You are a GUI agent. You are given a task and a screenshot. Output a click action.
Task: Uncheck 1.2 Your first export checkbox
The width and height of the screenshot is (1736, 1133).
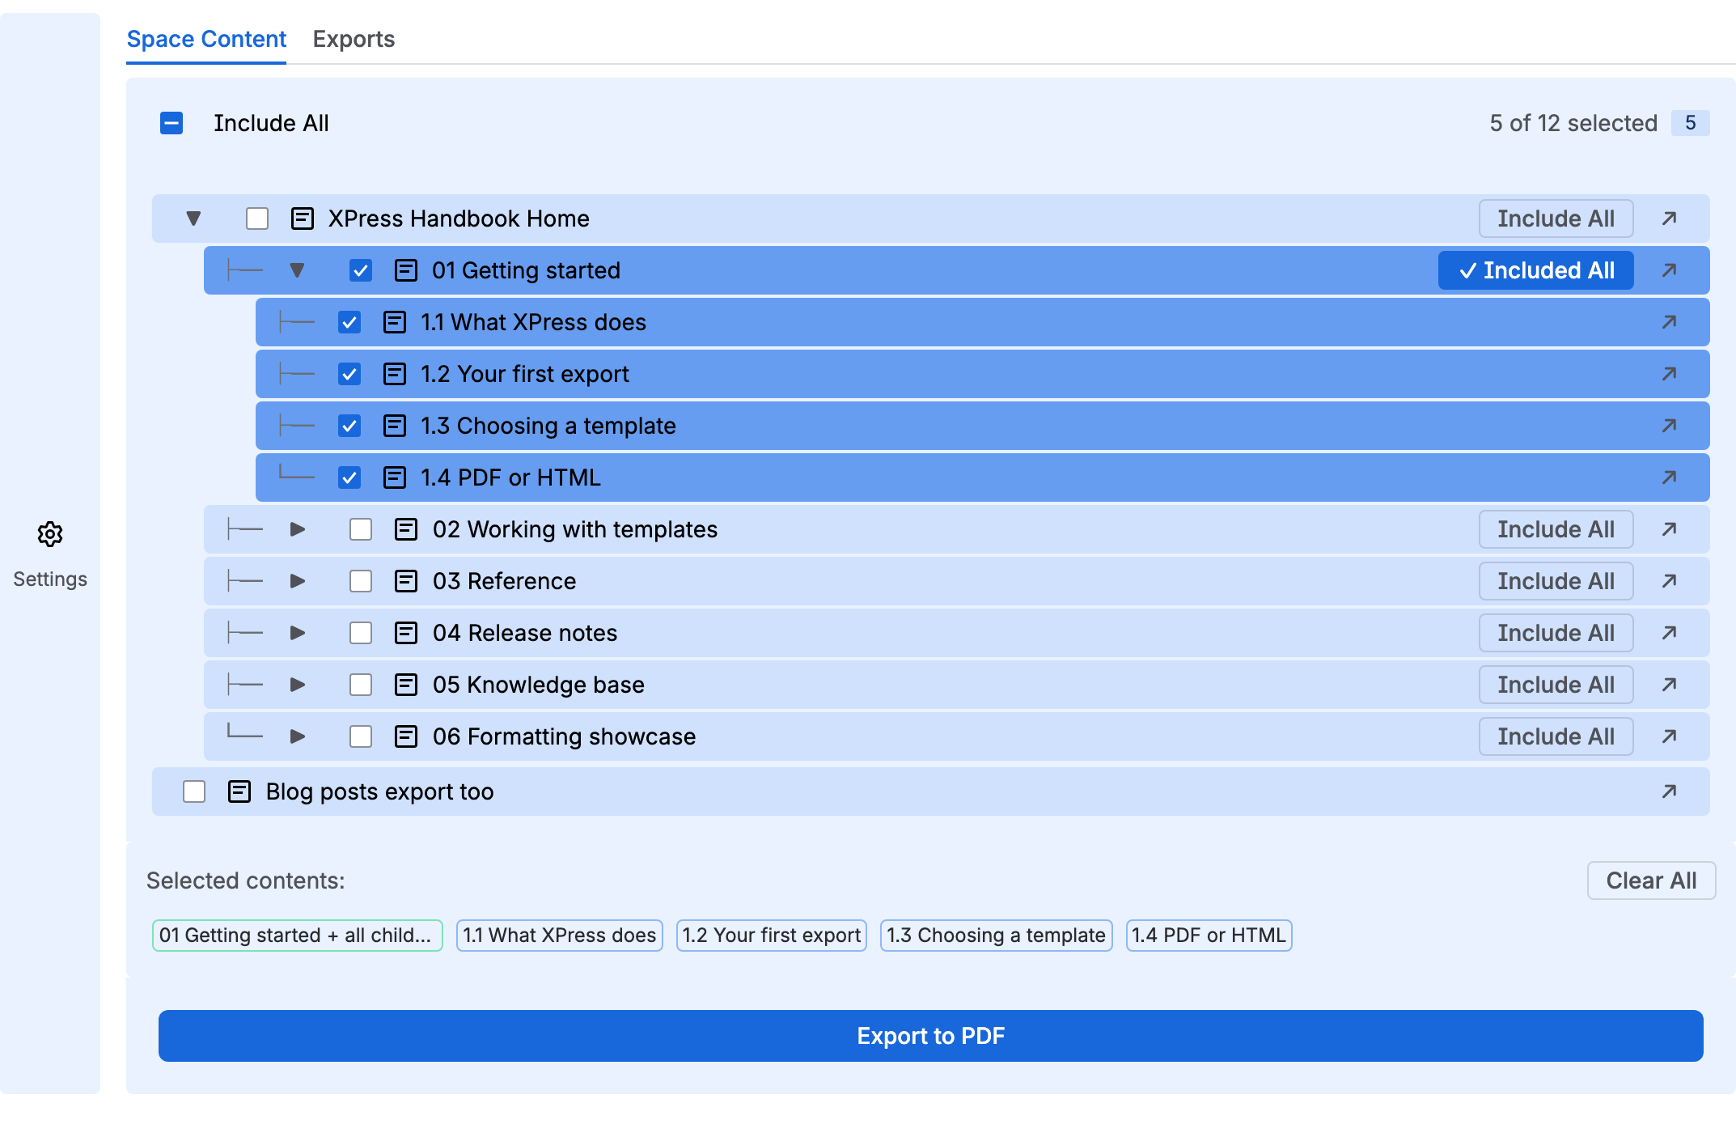tap(349, 374)
